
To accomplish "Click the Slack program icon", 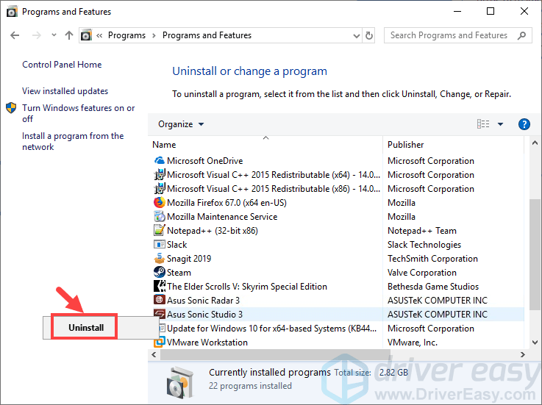I will (160, 245).
